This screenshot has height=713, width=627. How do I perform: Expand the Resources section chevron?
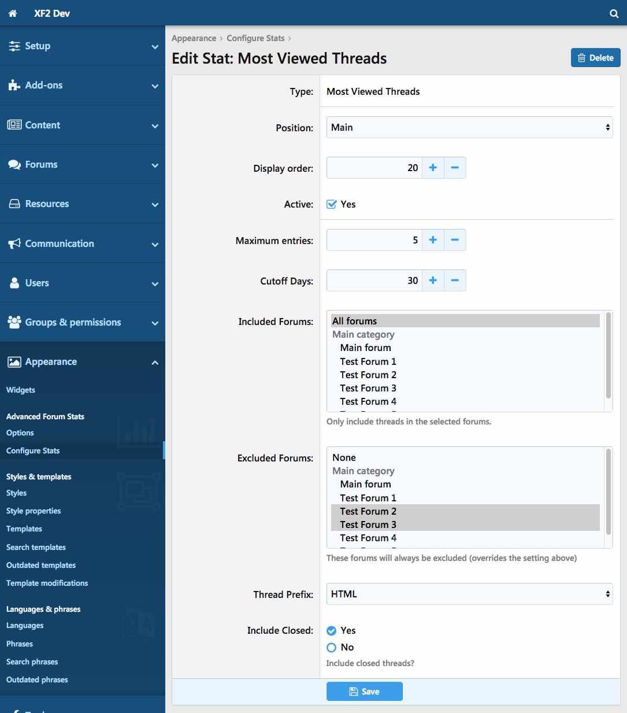pos(155,205)
